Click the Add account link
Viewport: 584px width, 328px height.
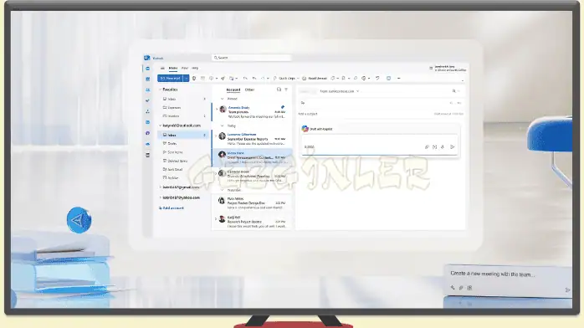172,208
